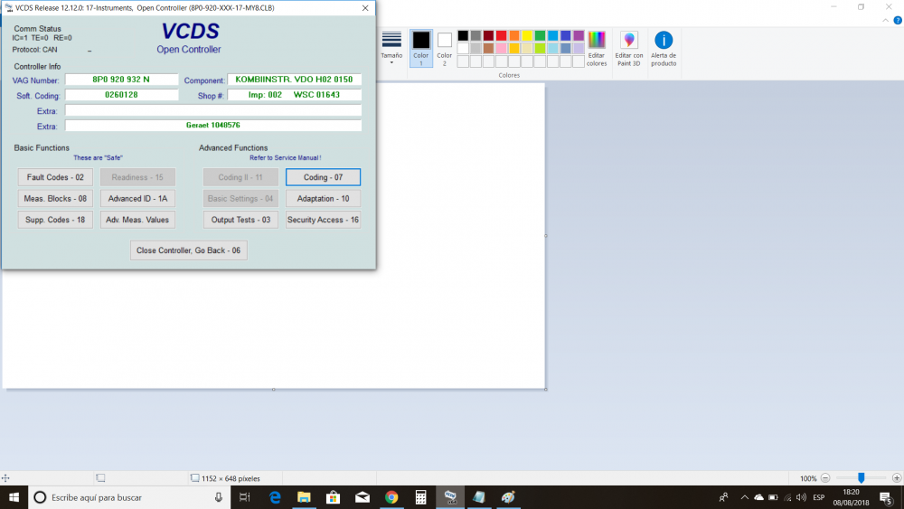Image resolution: width=904 pixels, height=509 pixels.
Task: Open Meas. Blocks - 08
Action: click(55, 198)
